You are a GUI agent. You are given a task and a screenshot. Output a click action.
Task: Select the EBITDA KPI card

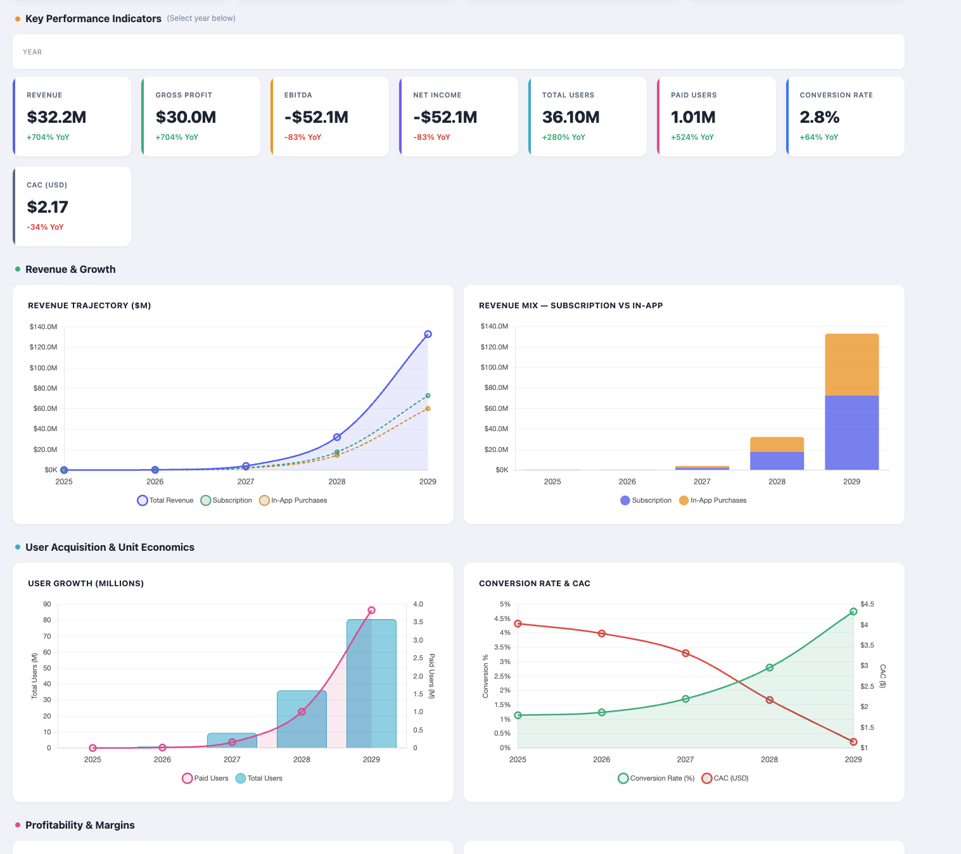330,116
